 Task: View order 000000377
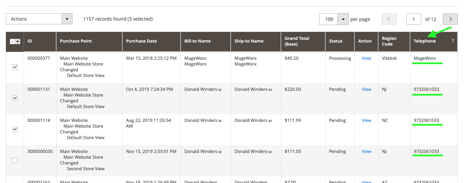point(366,58)
